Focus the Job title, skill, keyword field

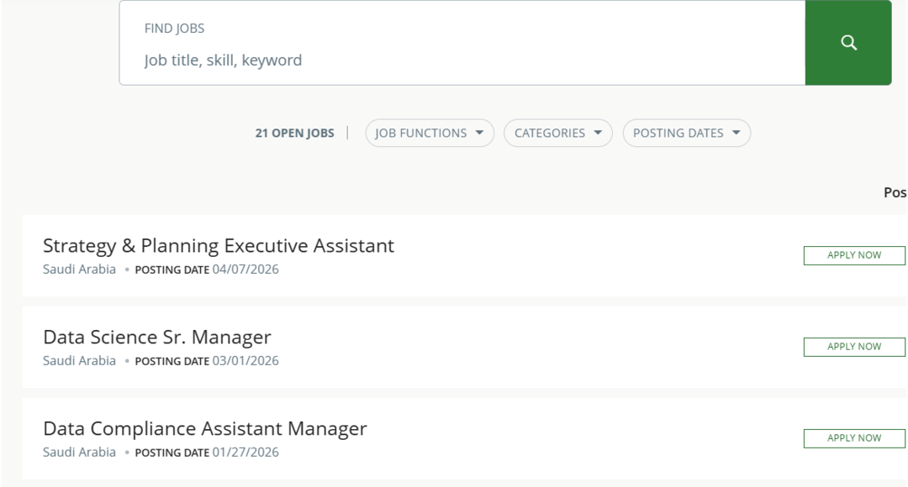[462, 60]
